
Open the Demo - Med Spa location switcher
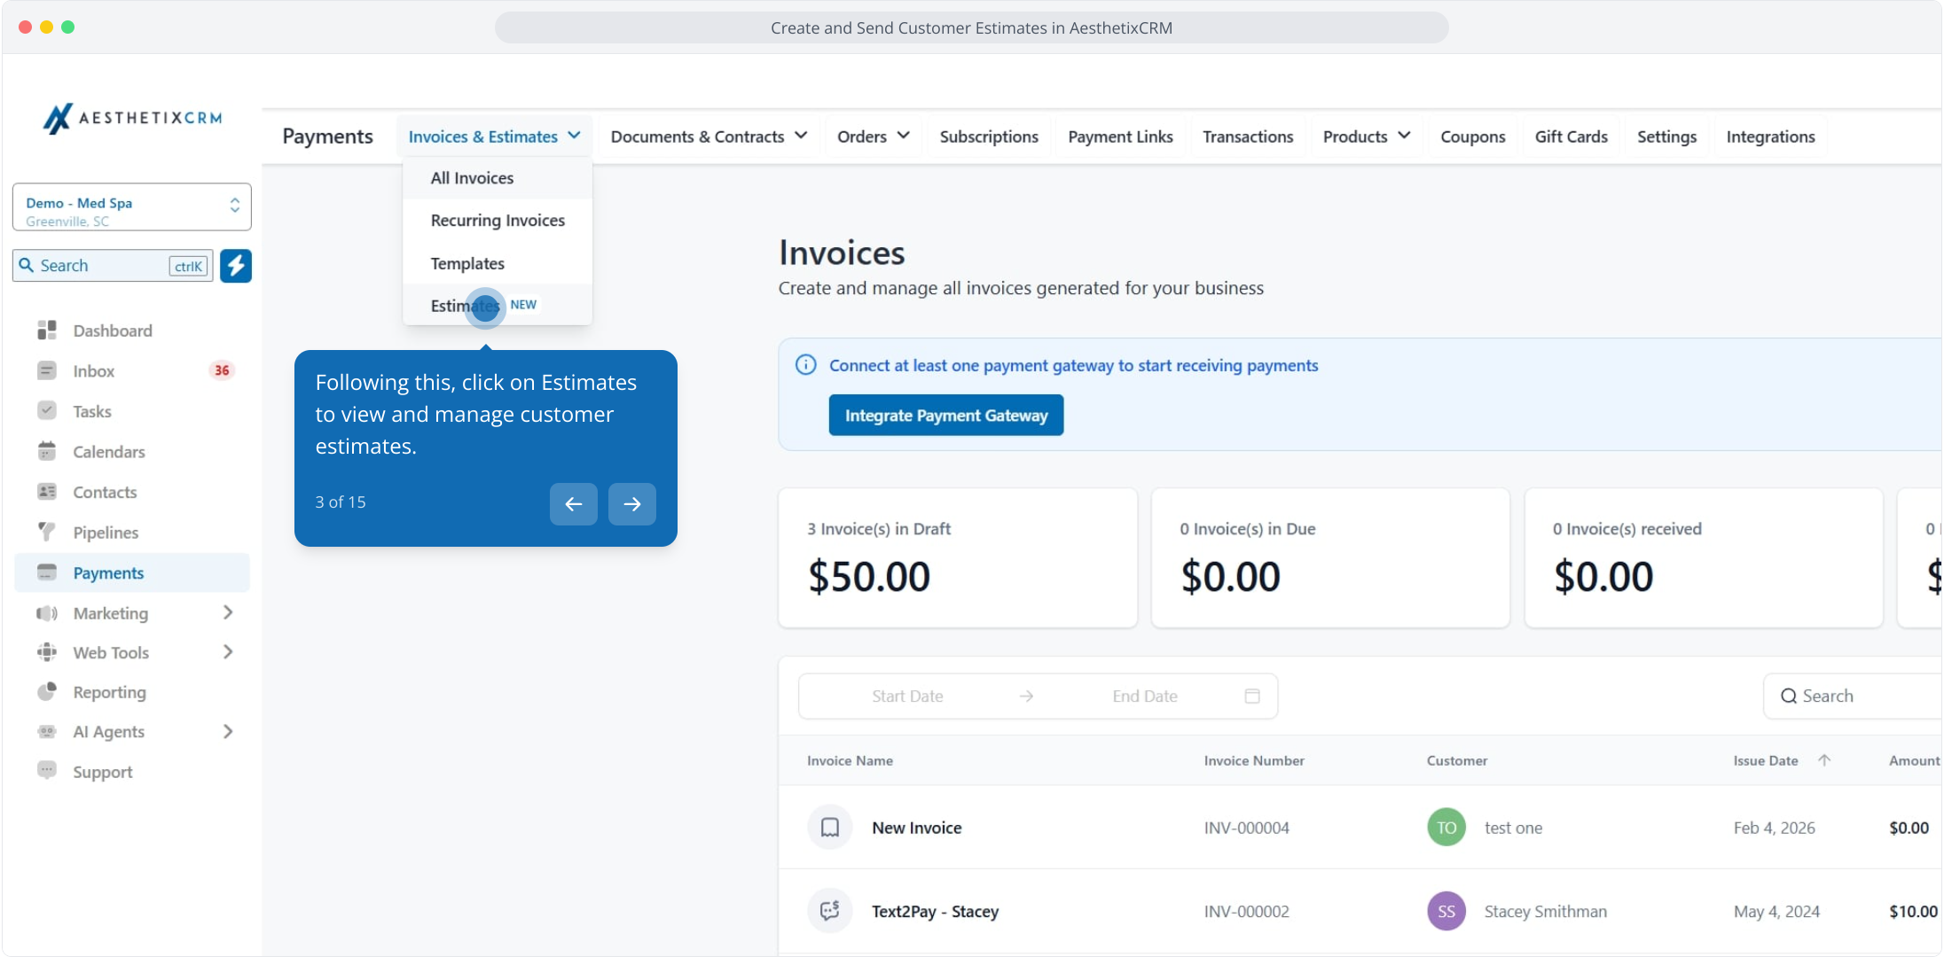click(131, 207)
